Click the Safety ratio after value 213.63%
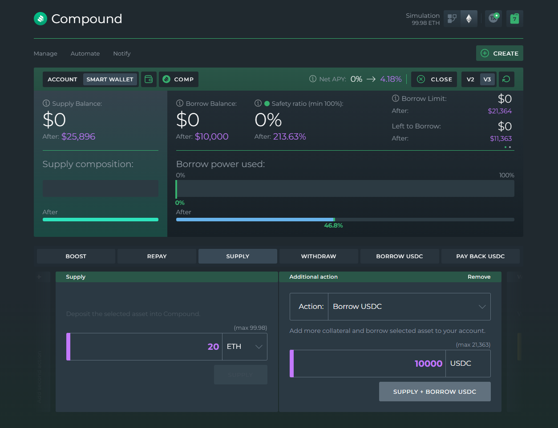 [x=290, y=136]
